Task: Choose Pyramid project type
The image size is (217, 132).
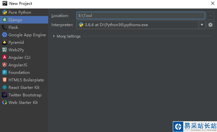Action: click(24, 42)
